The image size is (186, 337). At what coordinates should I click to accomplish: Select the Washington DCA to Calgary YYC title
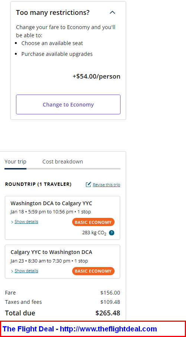(x=51, y=203)
